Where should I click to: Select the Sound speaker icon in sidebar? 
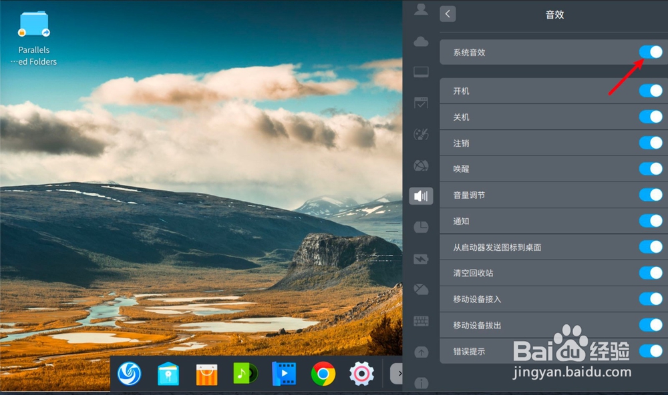[421, 195]
